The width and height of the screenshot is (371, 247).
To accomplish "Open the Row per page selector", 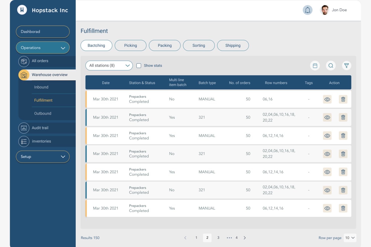I will pos(350,238).
